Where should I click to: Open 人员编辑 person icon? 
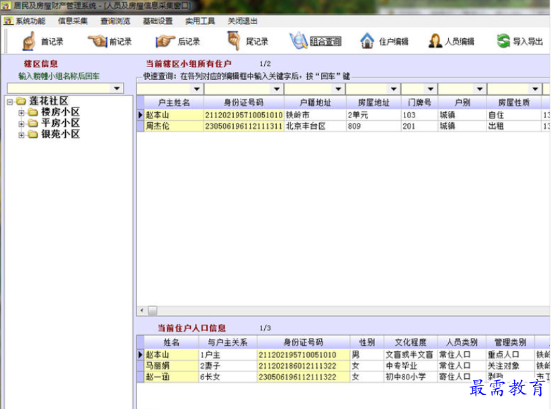(435, 41)
